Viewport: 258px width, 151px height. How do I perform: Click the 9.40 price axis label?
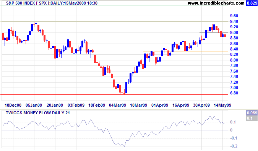[234, 21]
